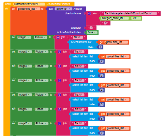The height and width of the screenshot is (136, 167).
Task: Open the Image1 component dropdown
Action: [x=24, y=37]
